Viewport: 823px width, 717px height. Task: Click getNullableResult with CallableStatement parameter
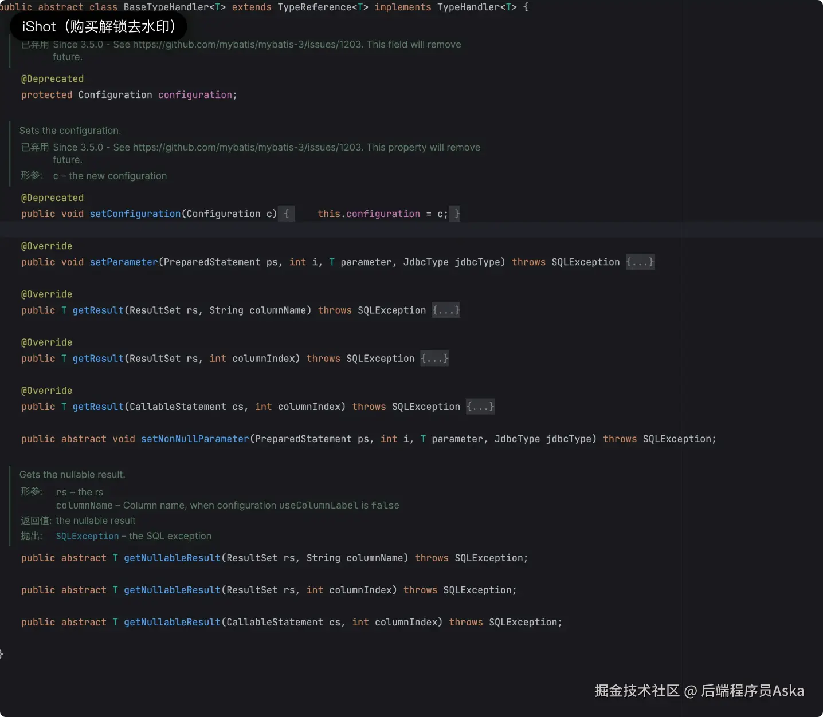point(172,623)
